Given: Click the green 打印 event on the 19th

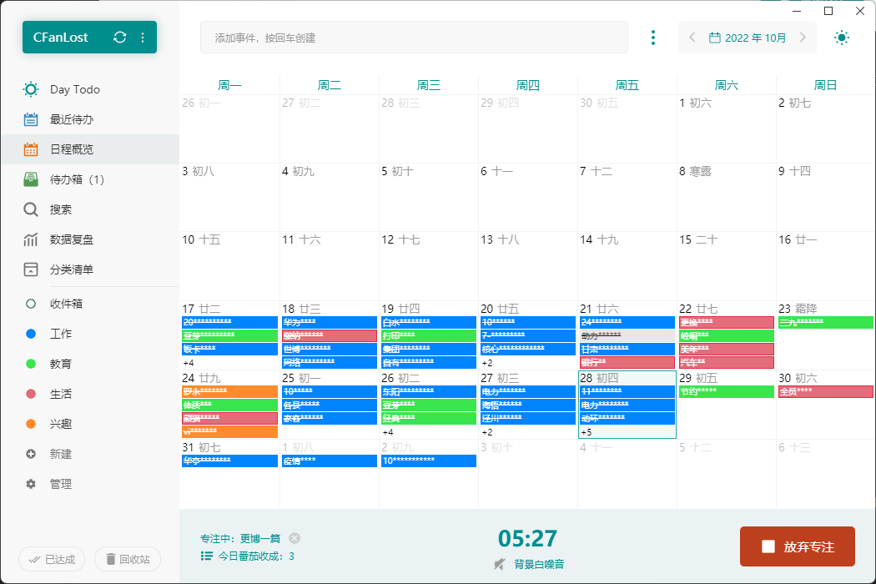Looking at the screenshot, I should (x=429, y=335).
